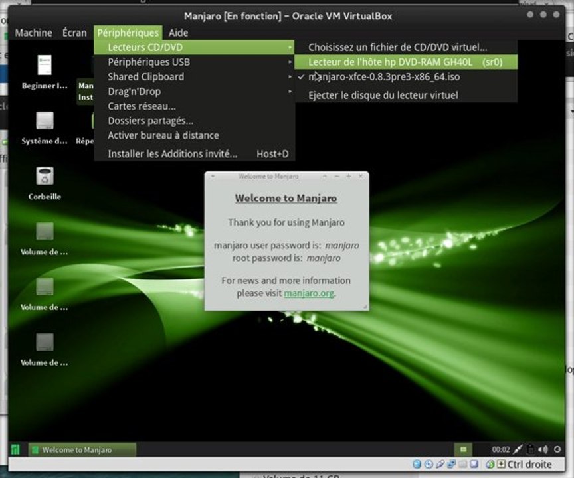Click the network indicator in VirtualBox status bar

451,464
